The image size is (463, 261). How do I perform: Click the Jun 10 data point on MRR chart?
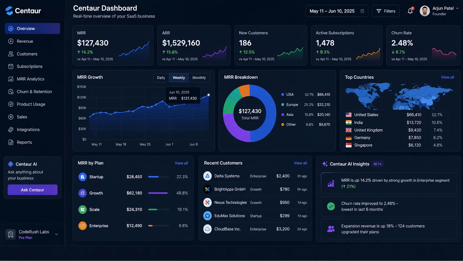(x=209, y=95)
